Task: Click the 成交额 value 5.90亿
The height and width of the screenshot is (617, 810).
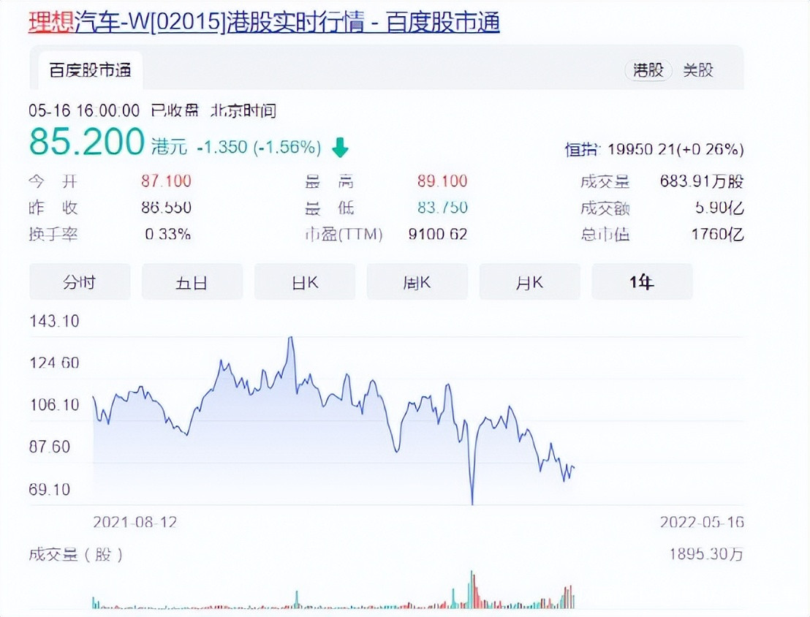Action: [719, 208]
